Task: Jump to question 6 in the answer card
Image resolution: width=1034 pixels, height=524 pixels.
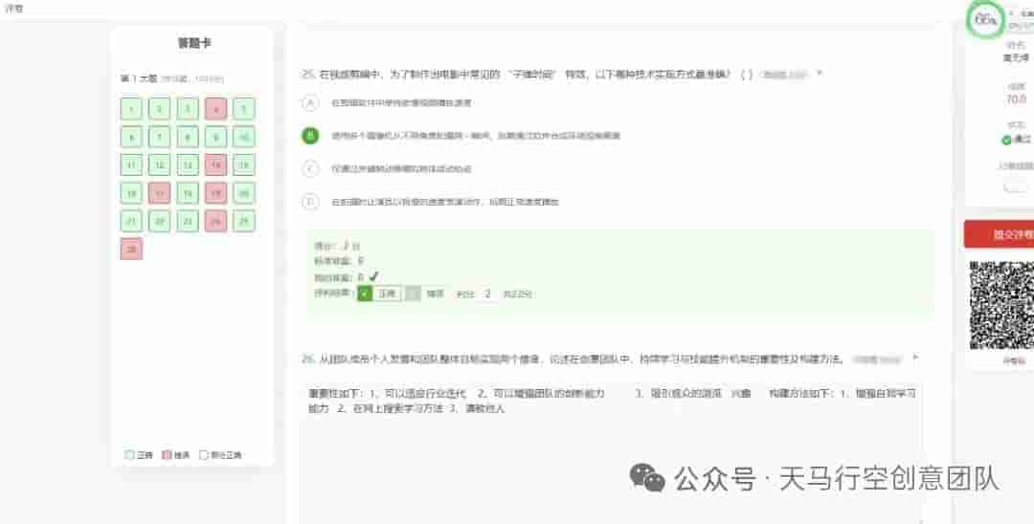Action: (x=131, y=137)
